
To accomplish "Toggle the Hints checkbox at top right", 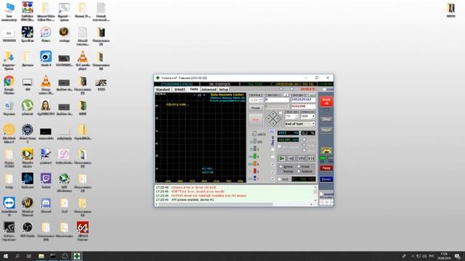I will click(x=324, y=89).
